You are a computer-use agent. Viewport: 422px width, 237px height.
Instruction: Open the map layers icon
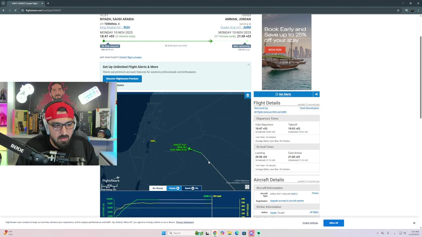pyautogui.click(x=248, y=95)
